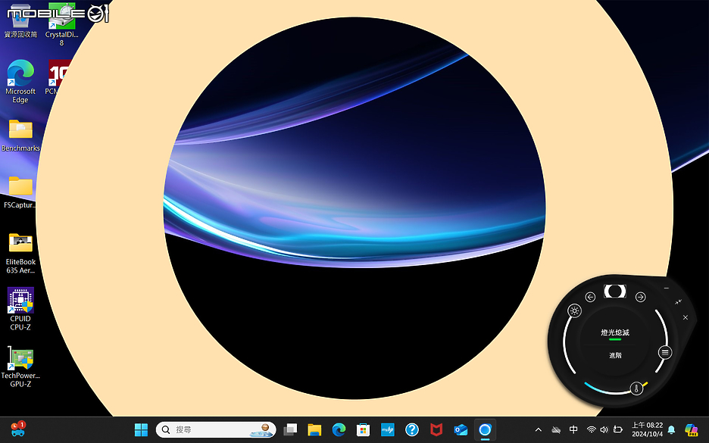
Task: Open the Windows Start menu
Action: point(141,429)
